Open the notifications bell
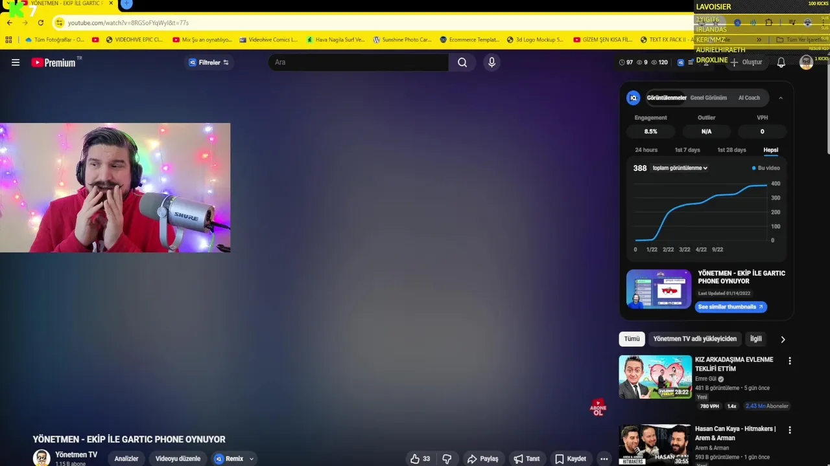 click(781, 62)
